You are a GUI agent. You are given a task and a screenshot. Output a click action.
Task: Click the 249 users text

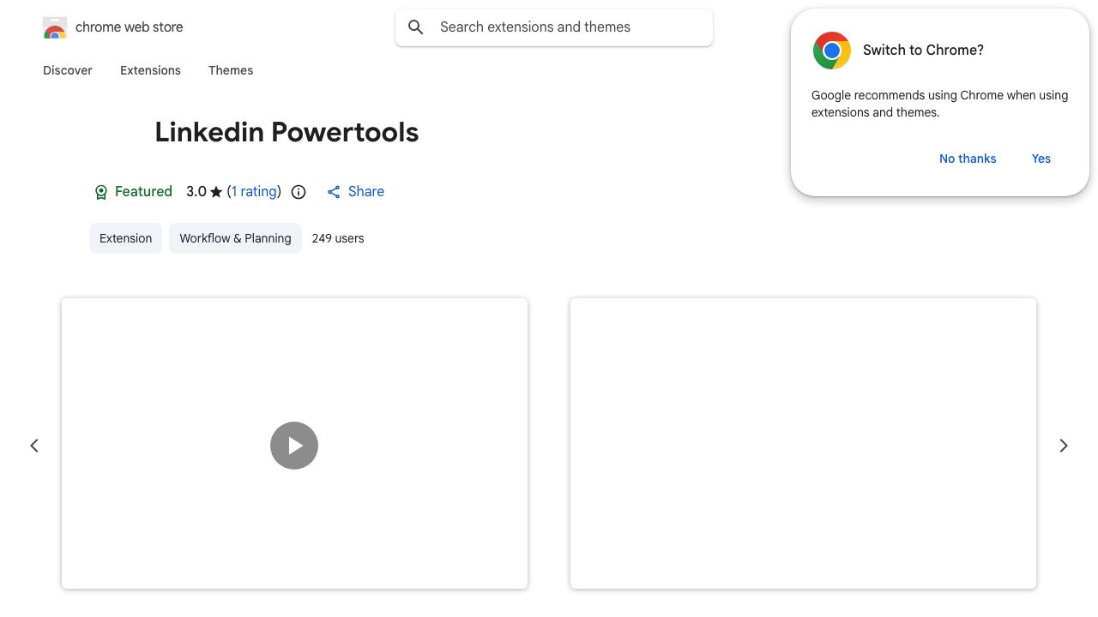[x=338, y=238]
